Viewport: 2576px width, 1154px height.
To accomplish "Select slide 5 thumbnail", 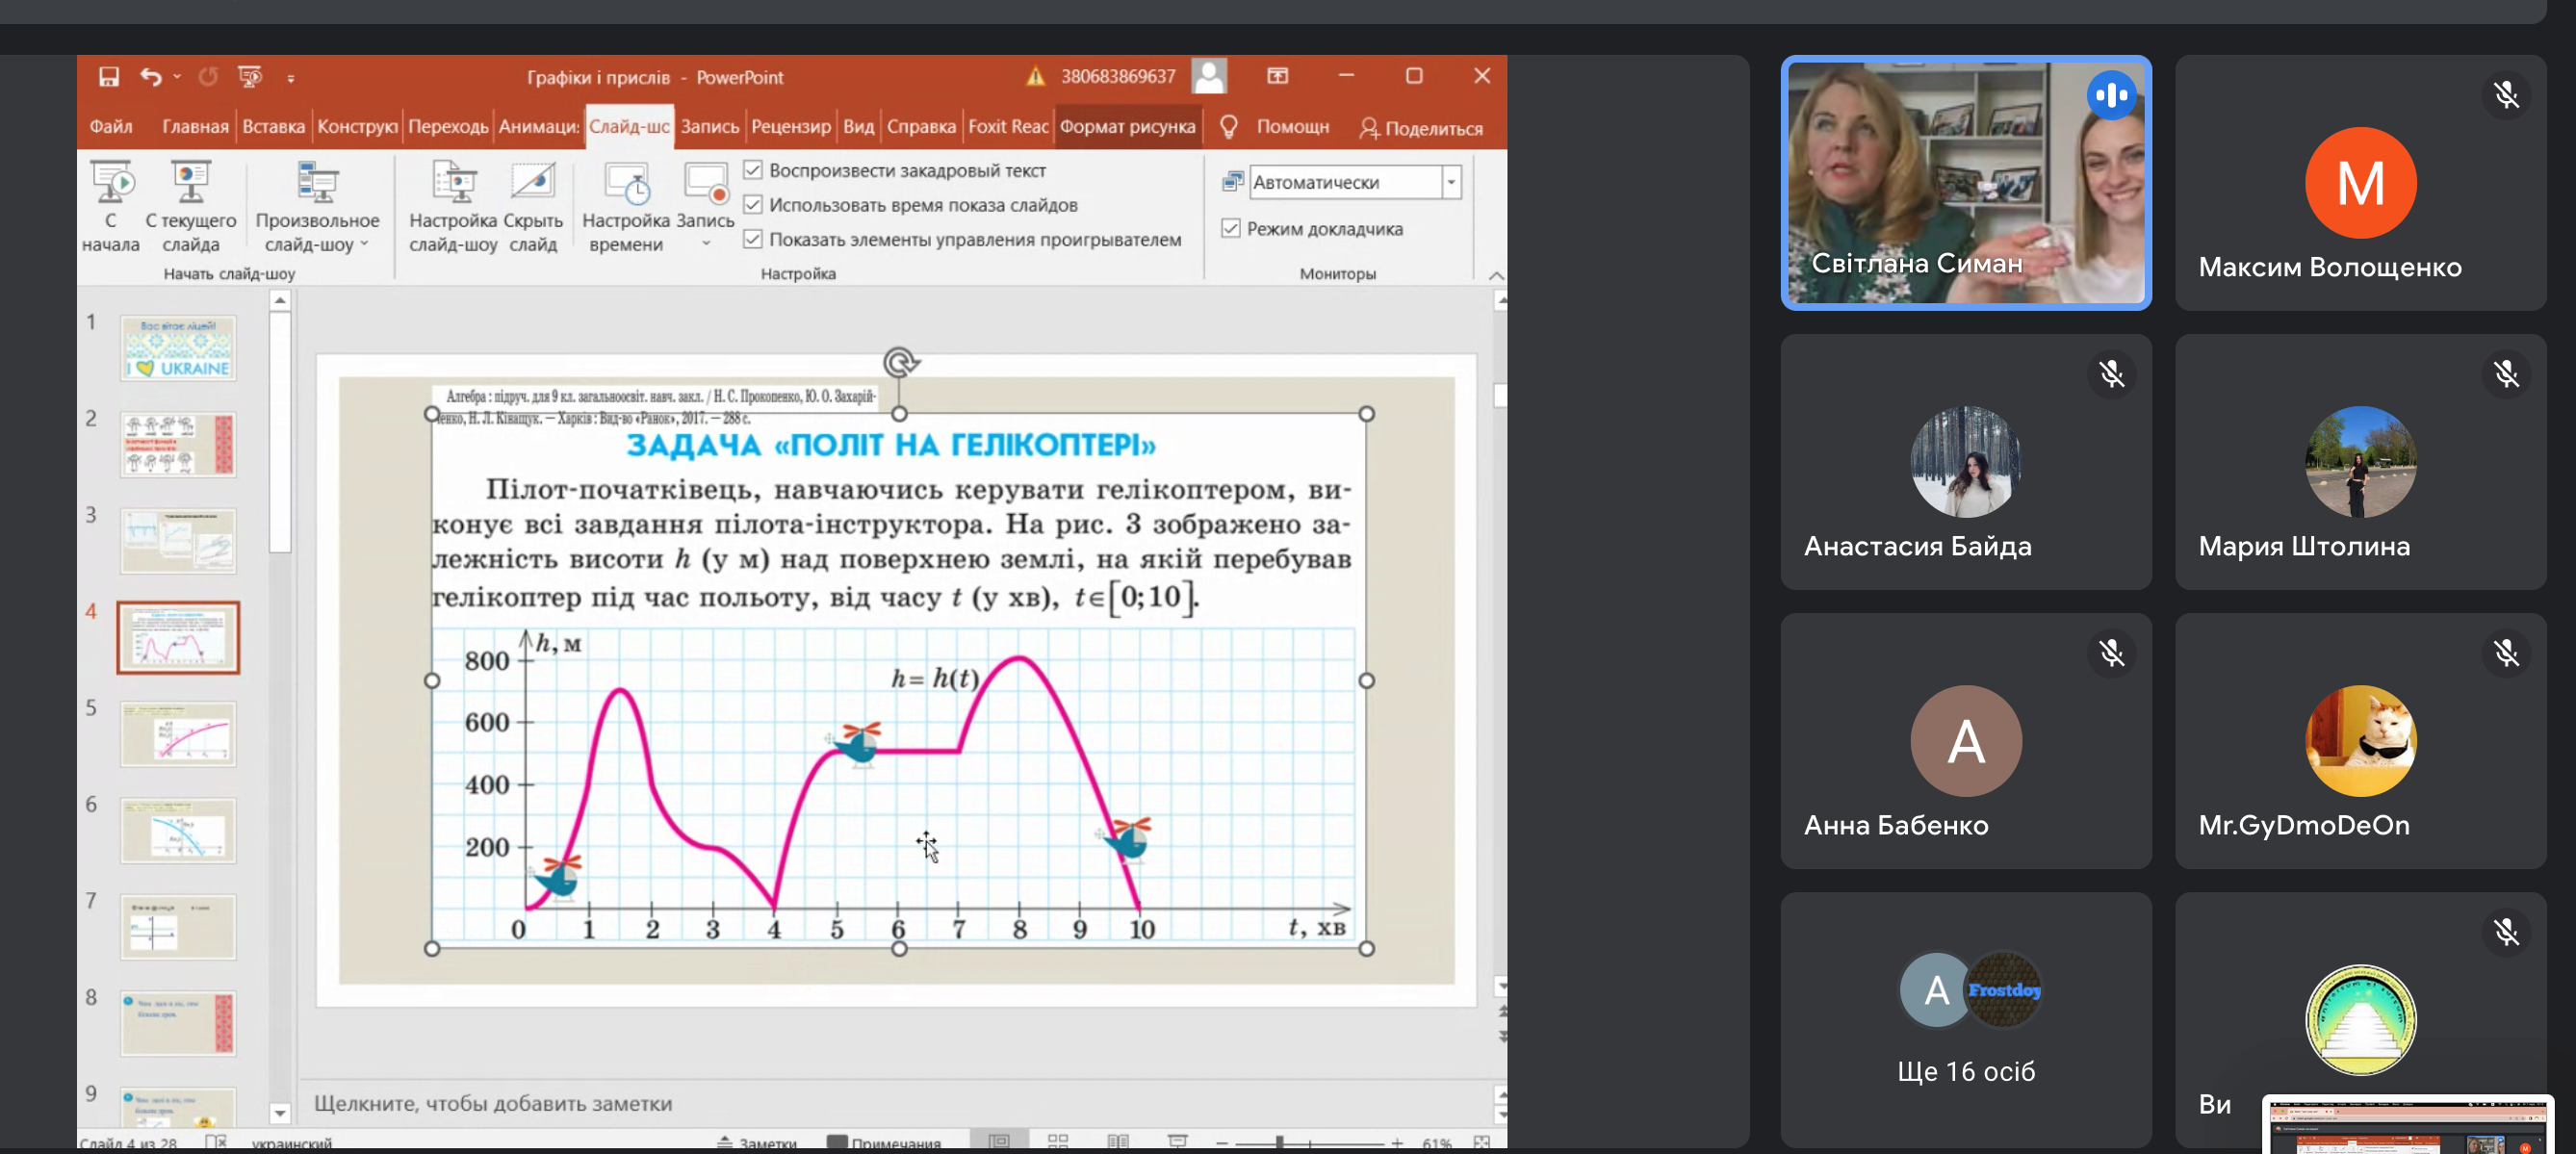I will (x=178, y=734).
